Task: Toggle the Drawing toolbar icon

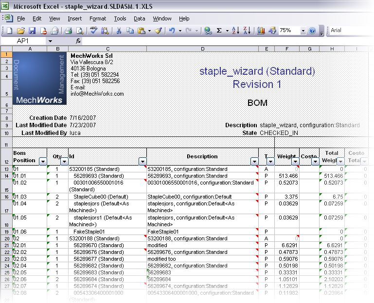Action: point(272,31)
